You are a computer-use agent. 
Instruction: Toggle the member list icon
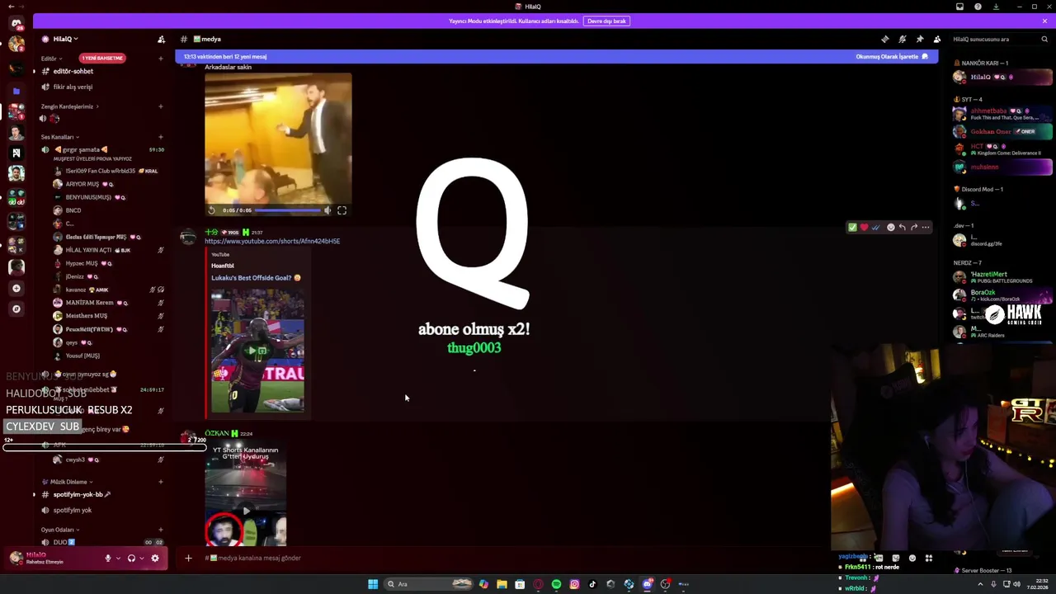pos(937,39)
